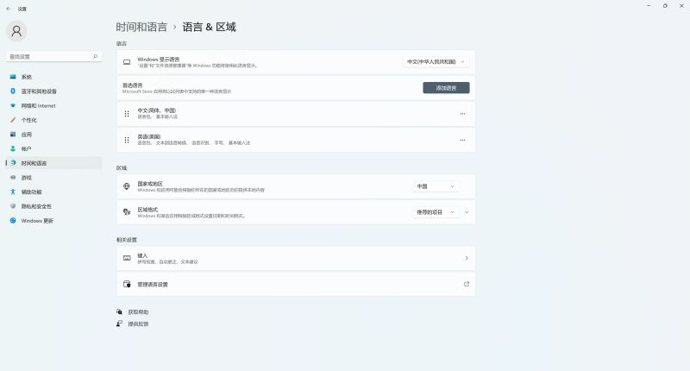Open the three-dot menu for 中文(简体，中国)
The image size is (690, 371).
pyautogui.click(x=462, y=114)
